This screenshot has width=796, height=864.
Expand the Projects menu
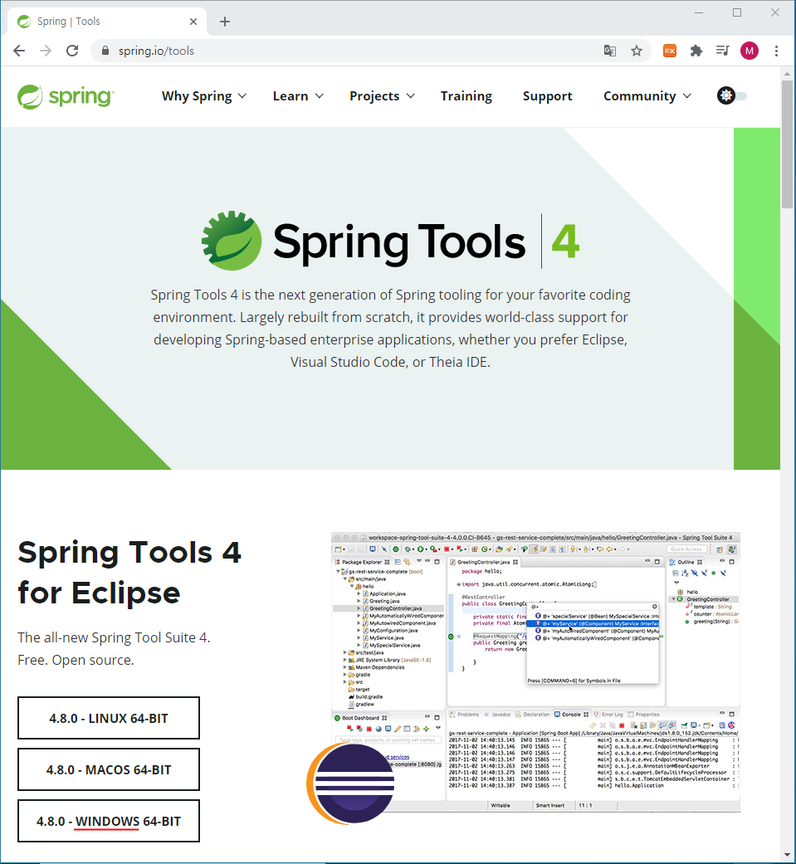click(382, 96)
